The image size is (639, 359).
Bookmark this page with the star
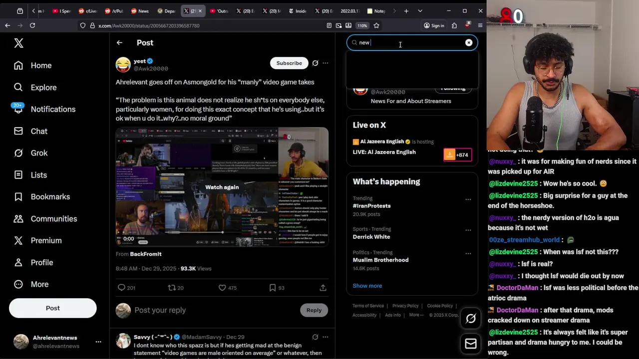click(x=376, y=25)
